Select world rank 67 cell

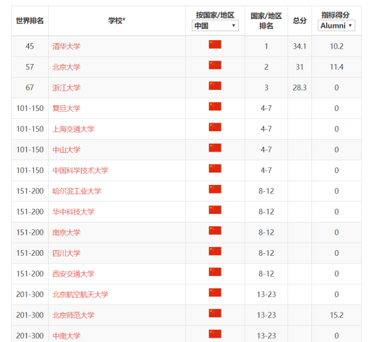pyautogui.click(x=30, y=88)
